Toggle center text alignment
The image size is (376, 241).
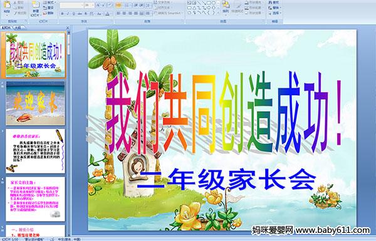point(125,14)
